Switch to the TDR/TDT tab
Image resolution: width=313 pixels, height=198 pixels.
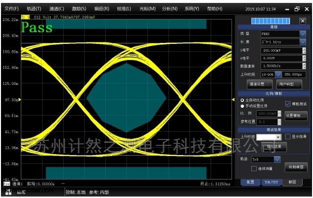coord(271,182)
